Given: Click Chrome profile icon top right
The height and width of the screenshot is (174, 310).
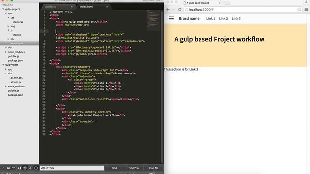Looking at the screenshot, I should [306, 2].
